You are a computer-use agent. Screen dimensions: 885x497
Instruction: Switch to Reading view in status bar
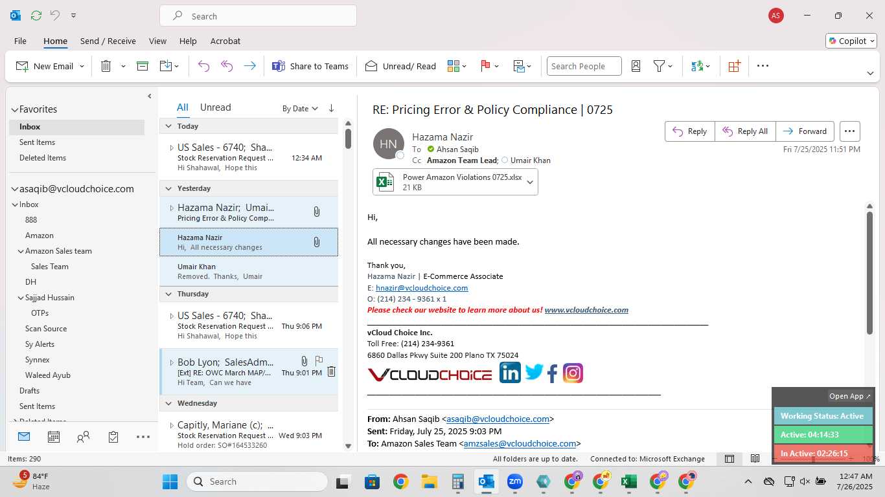[x=755, y=459]
